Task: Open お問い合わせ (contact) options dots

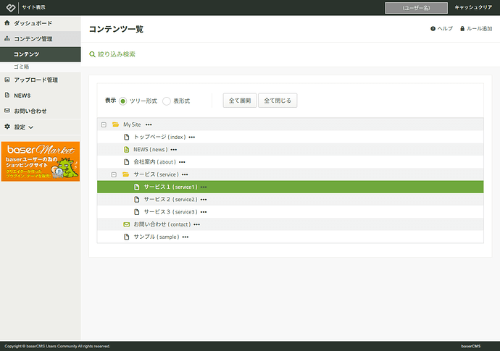Action: [x=197, y=224]
